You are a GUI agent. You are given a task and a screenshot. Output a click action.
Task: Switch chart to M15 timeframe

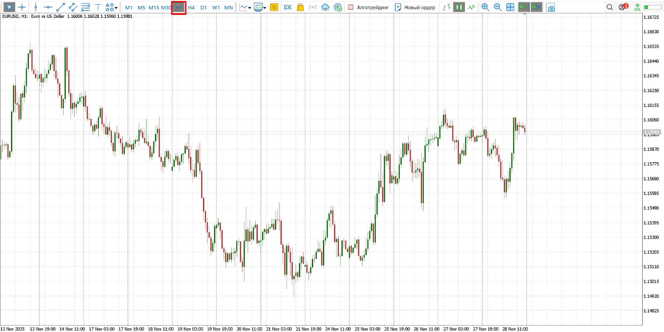(154, 7)
